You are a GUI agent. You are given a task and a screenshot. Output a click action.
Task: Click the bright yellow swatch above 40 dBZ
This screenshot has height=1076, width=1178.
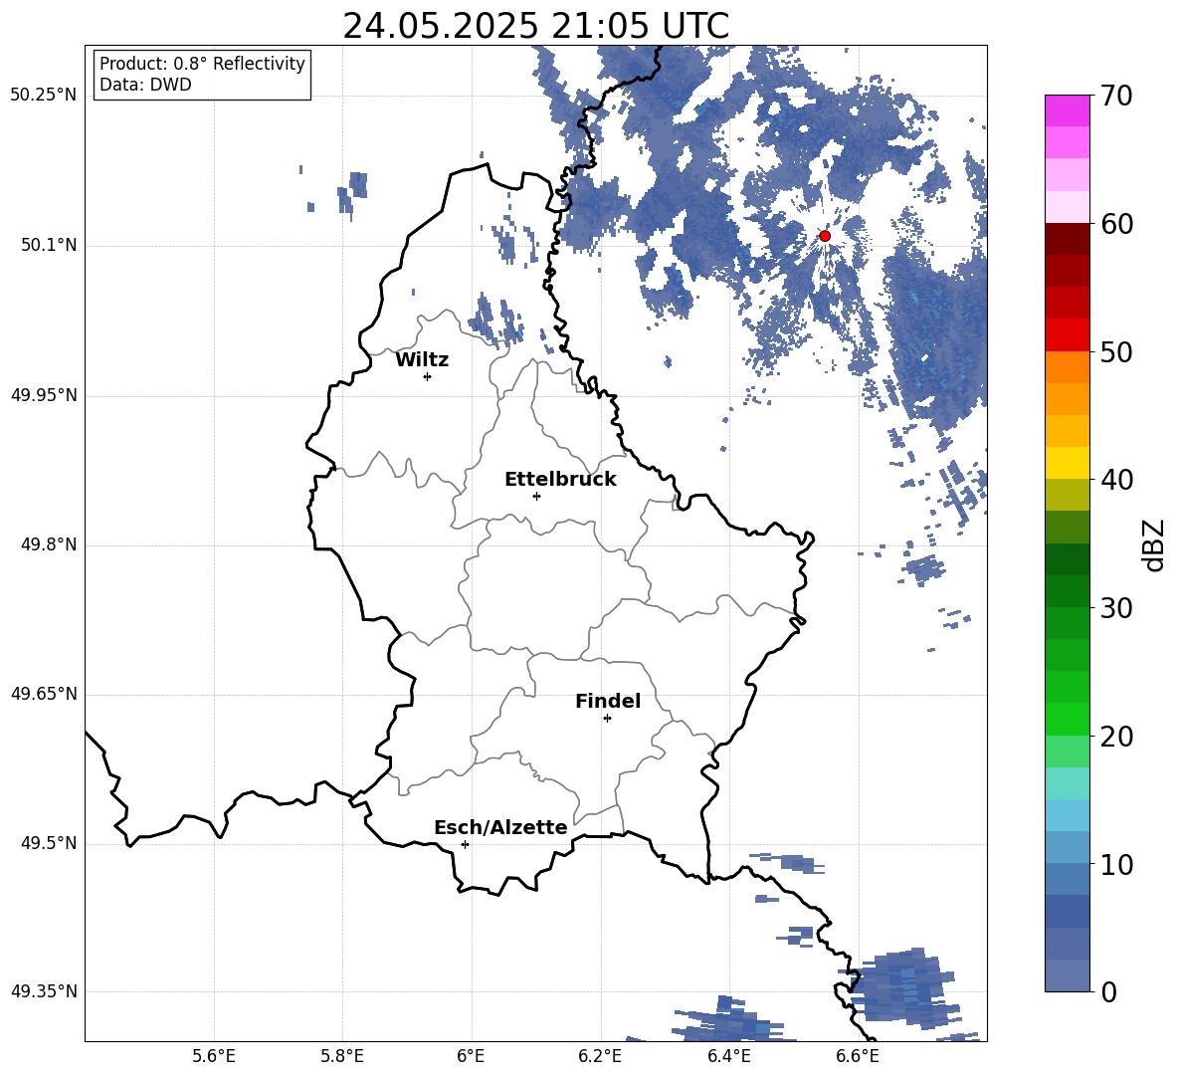click(1067, 463)
